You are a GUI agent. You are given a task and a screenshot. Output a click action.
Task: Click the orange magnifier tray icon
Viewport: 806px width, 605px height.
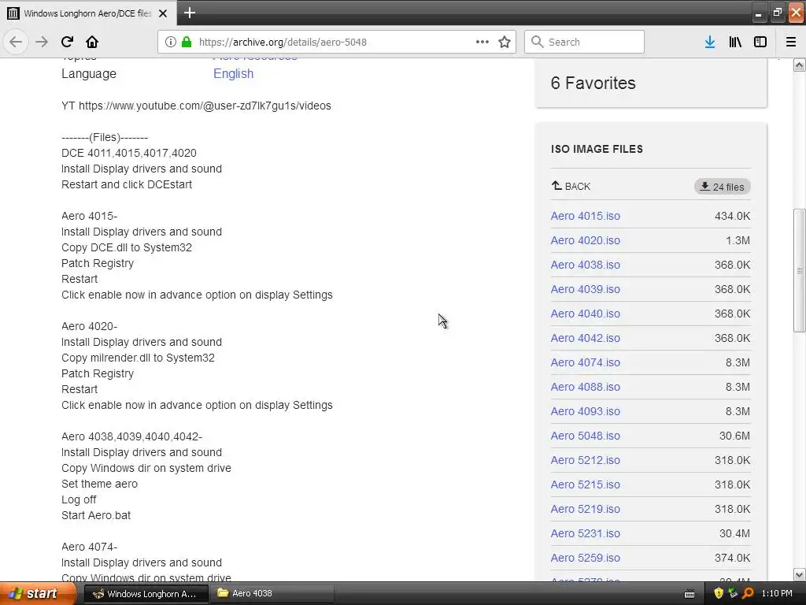coord(748,594)
